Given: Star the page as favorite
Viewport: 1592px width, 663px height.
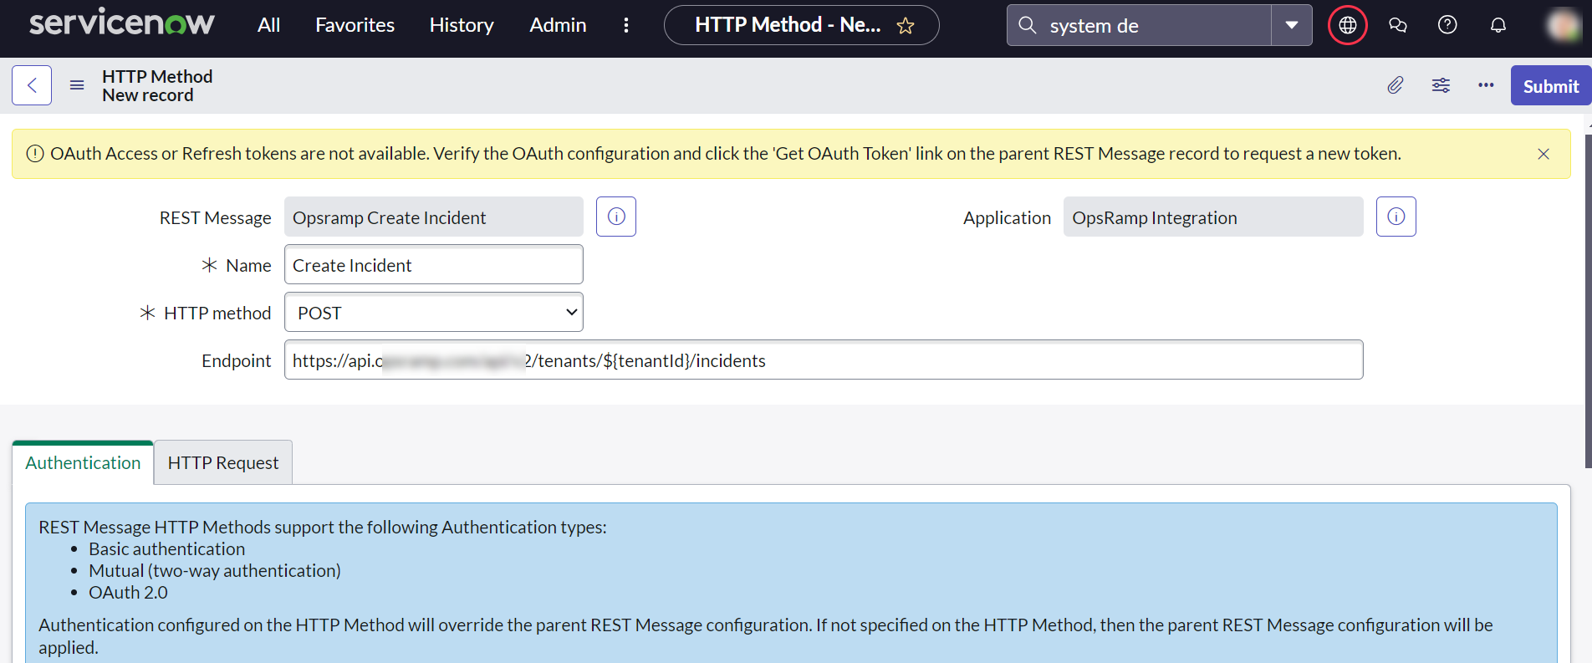Looking at the screenshot, I should (x=906, y=26).
